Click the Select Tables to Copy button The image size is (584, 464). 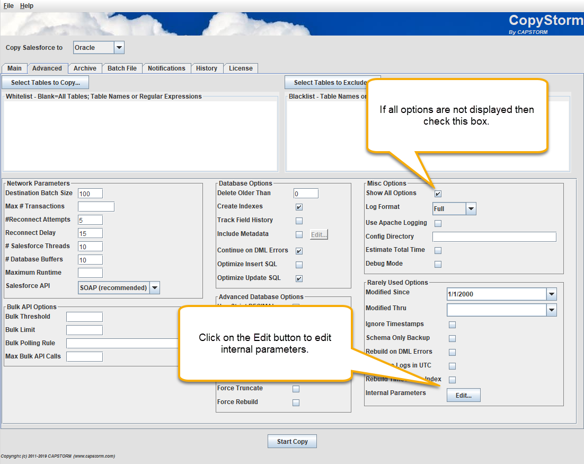click(46, 82)
